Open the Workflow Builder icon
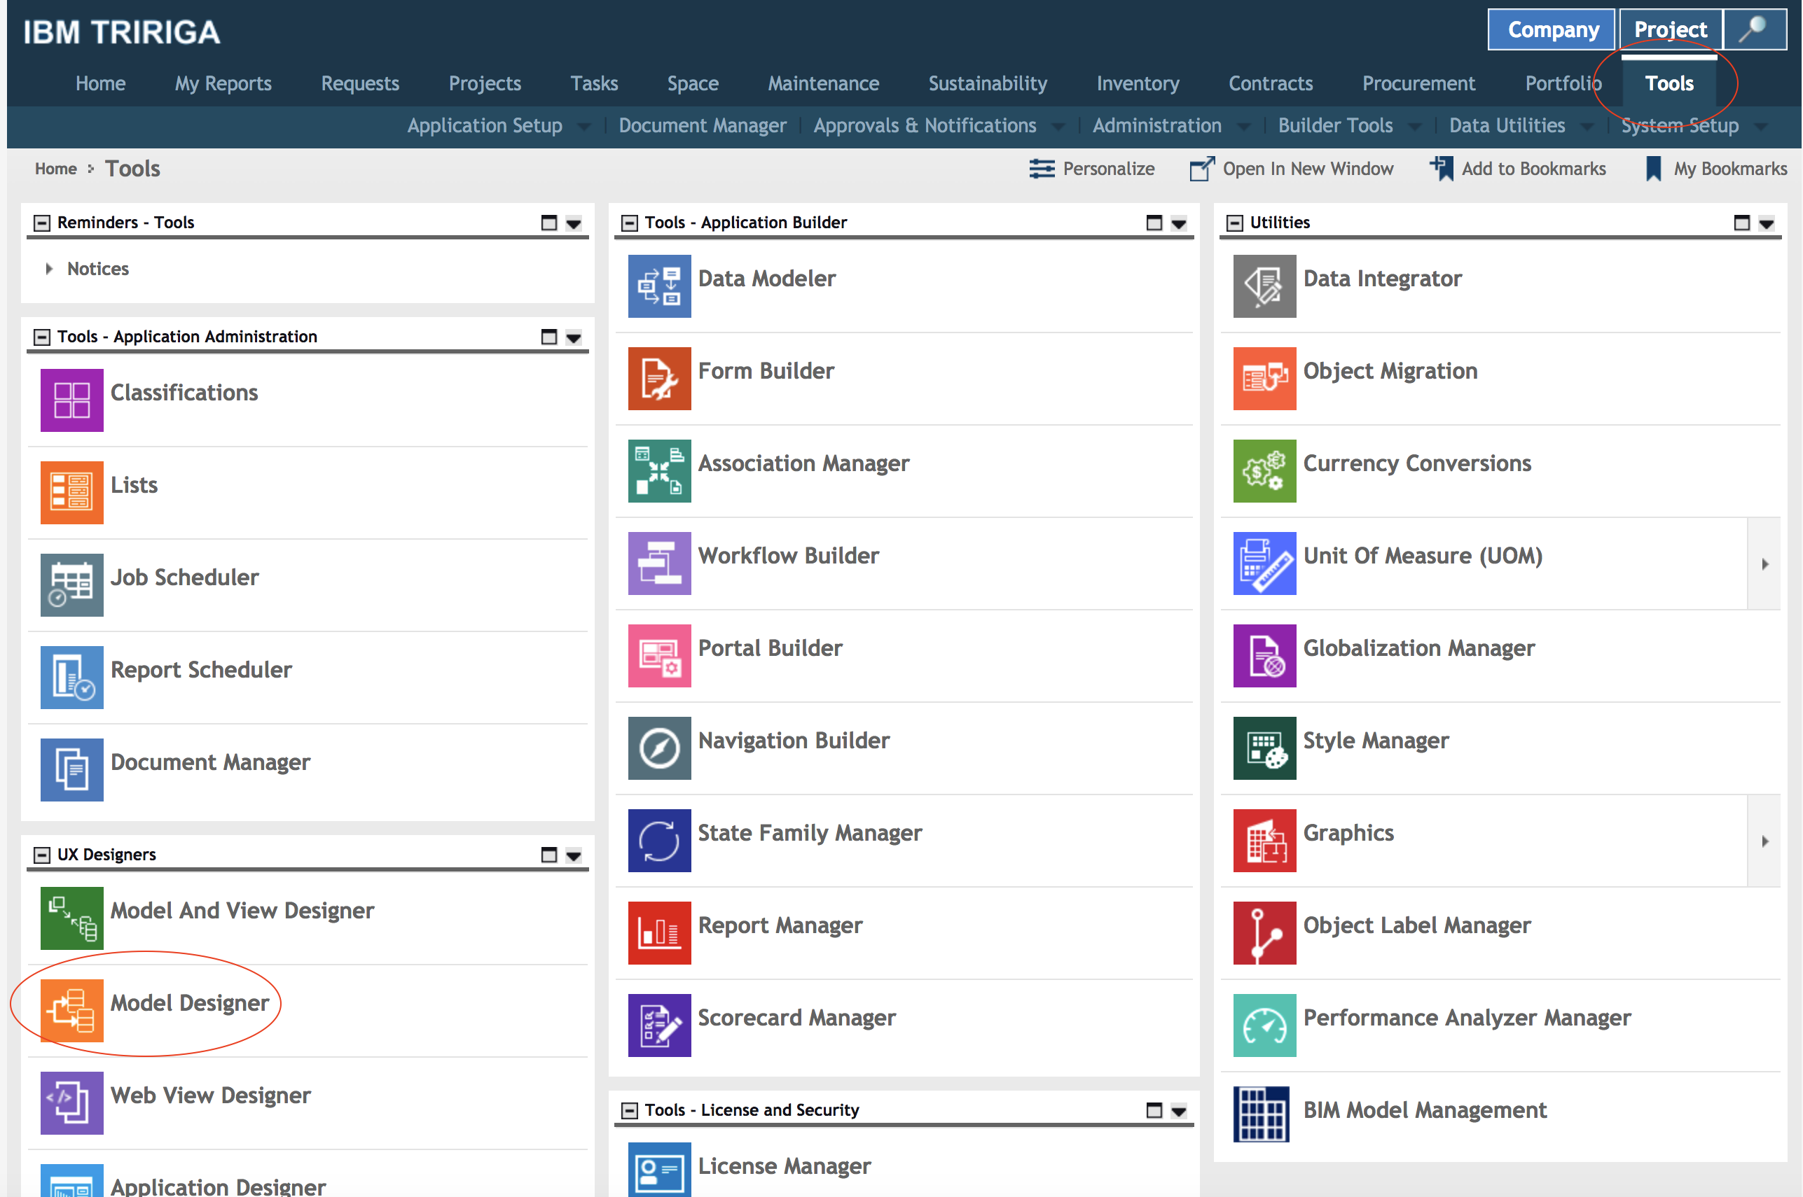Image resolution: width=1803 pixels, height=1197 pixels. 659,563
